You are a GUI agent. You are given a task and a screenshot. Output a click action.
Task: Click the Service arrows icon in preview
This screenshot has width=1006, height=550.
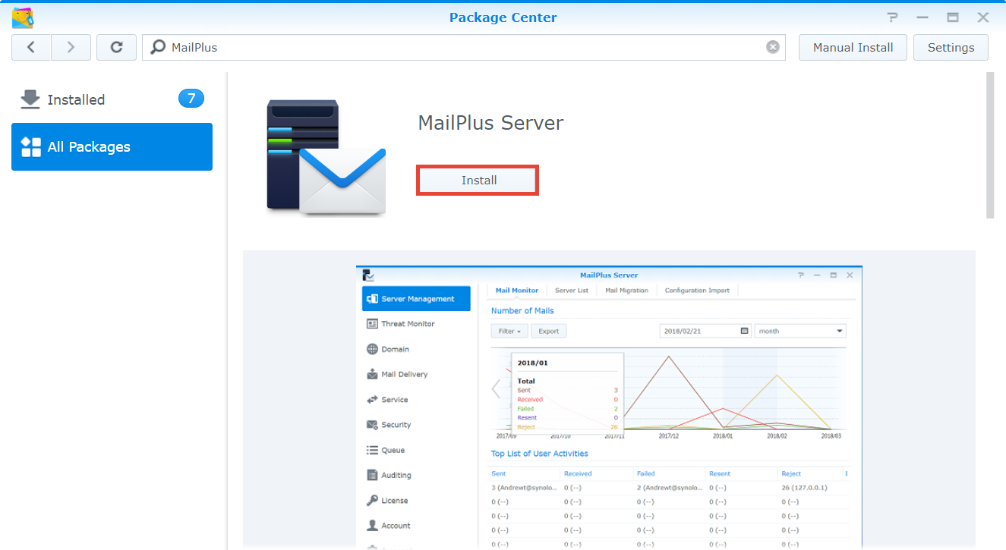[x=372, y=400]
